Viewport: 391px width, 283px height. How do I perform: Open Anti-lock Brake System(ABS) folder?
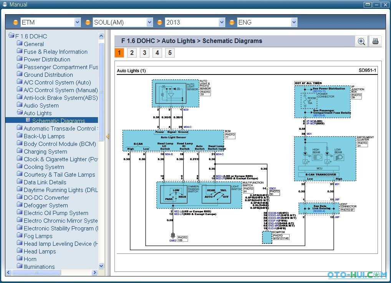tap(57, 98)
